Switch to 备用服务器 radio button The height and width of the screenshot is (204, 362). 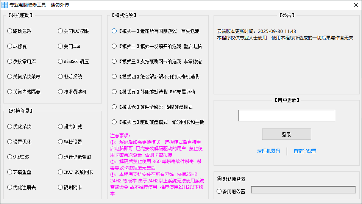219,191
